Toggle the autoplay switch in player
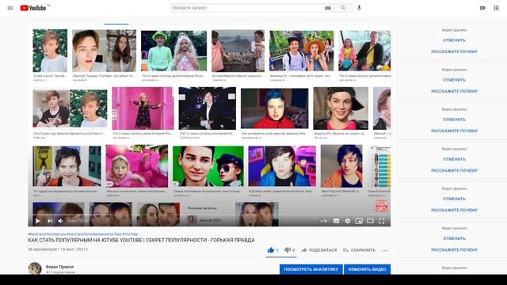Screen dimensions: 507x285 tap(323, 221)
